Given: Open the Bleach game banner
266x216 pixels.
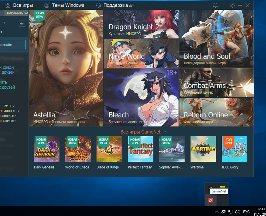Looking at the screenshot, I should click(141, 97).
